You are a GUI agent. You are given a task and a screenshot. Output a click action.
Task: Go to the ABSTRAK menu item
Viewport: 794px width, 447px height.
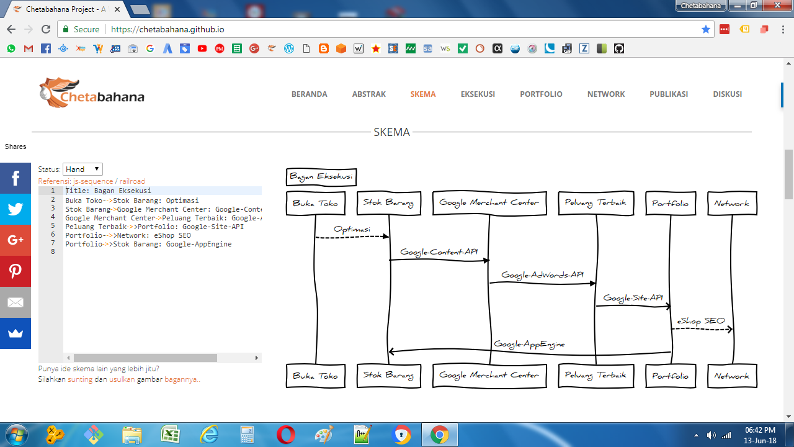pos(369,94)
